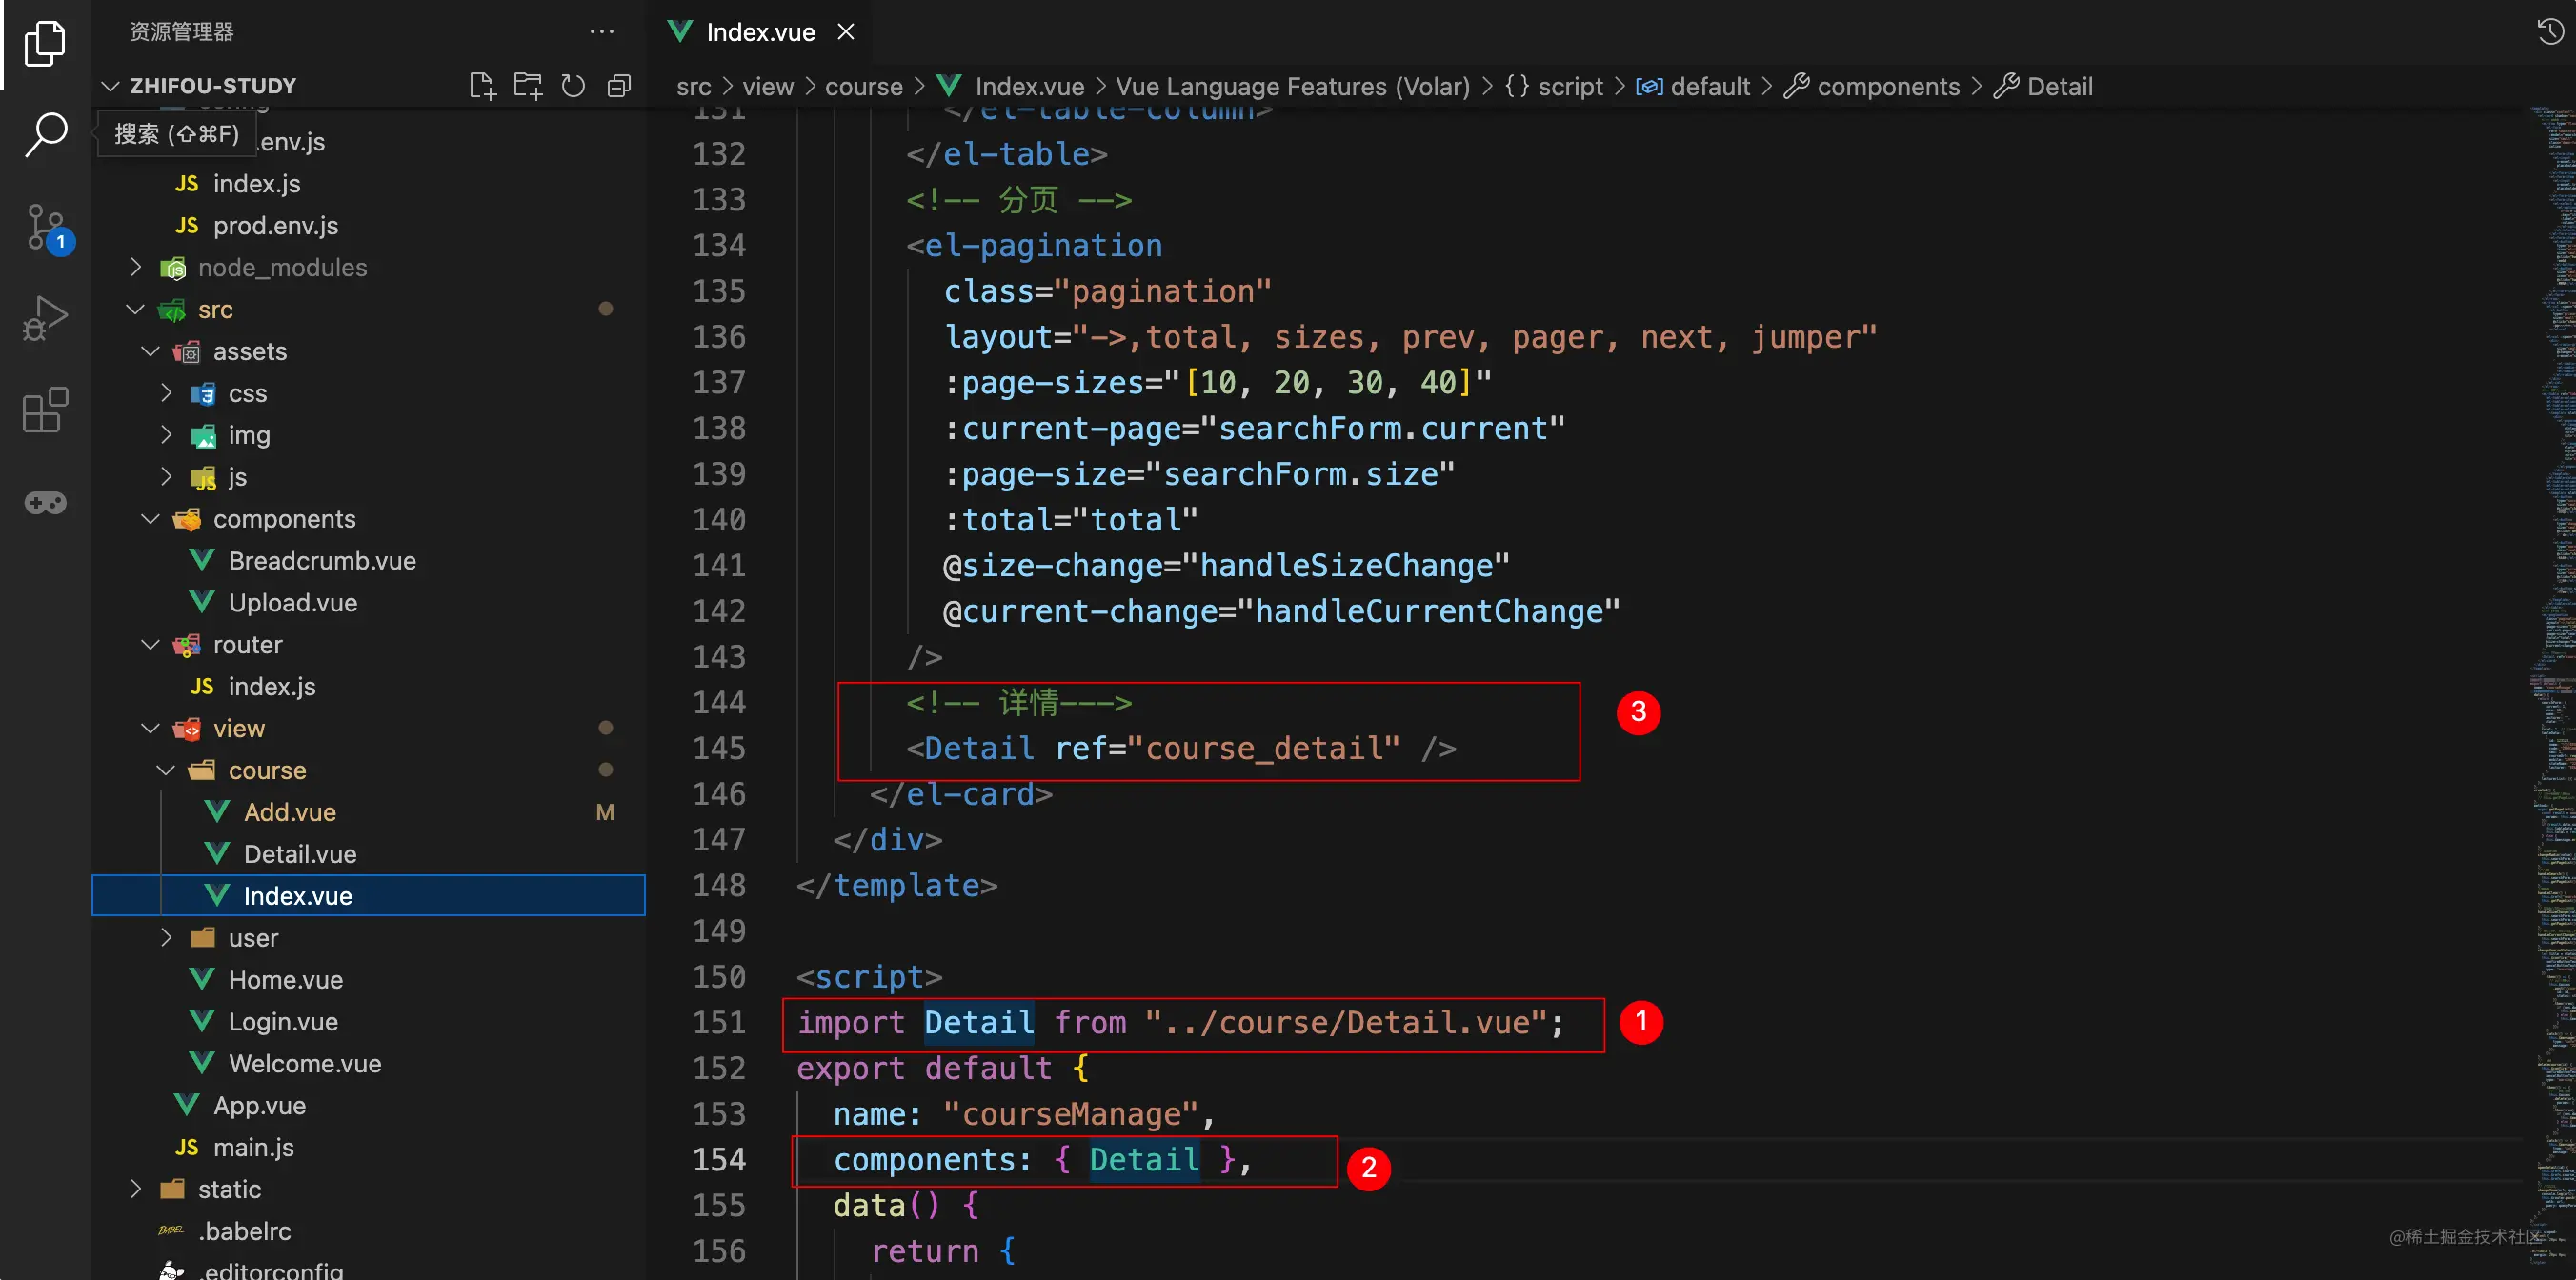Click the course breadcrumb segment
This screenshot has height=1280, width=2576.
coord(863,87)
